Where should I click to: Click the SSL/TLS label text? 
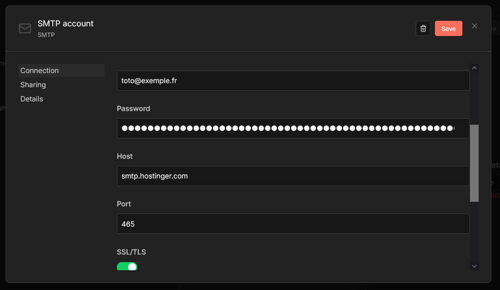click(132, 251)
